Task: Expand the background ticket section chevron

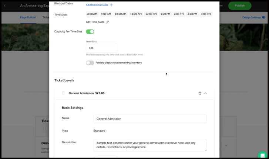Action: (226, 145)
